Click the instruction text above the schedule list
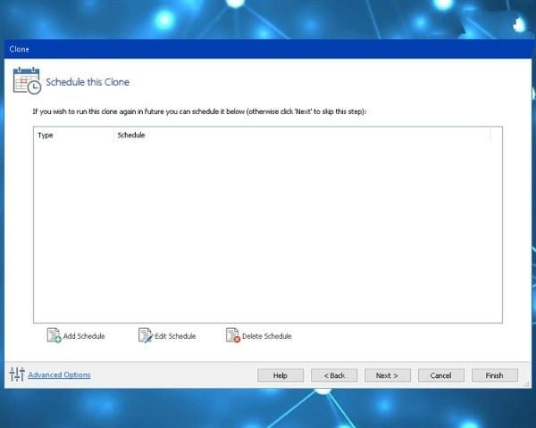 click(199, 112)
